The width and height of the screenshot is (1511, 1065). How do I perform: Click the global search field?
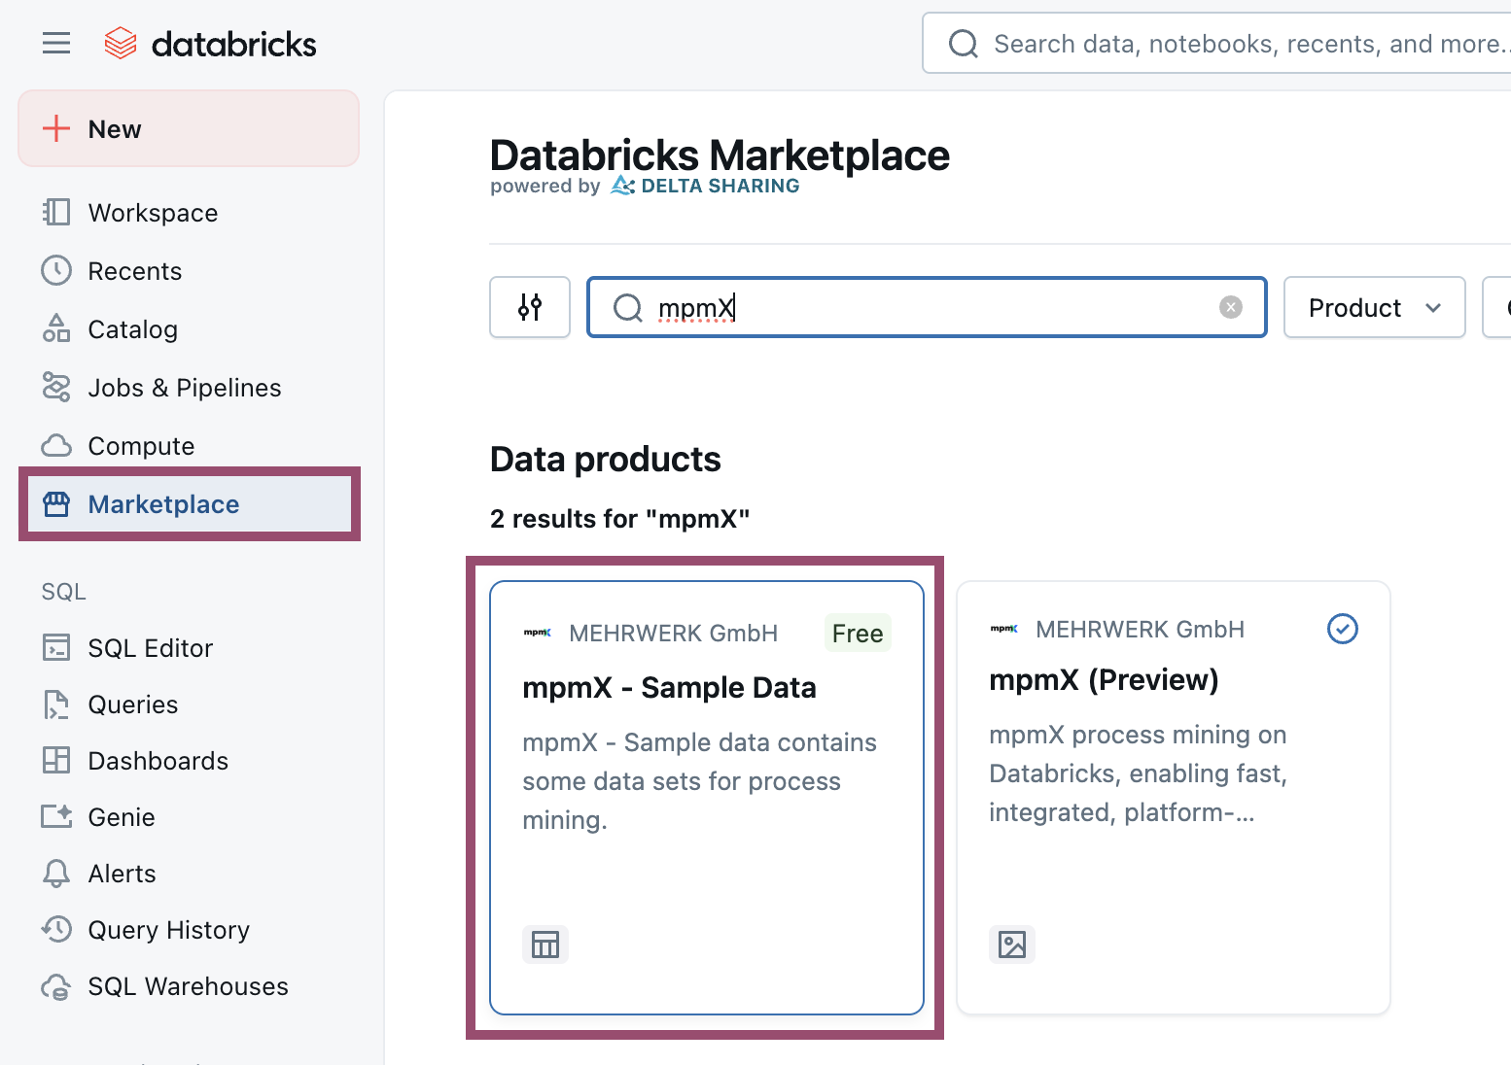point(1216,43)
